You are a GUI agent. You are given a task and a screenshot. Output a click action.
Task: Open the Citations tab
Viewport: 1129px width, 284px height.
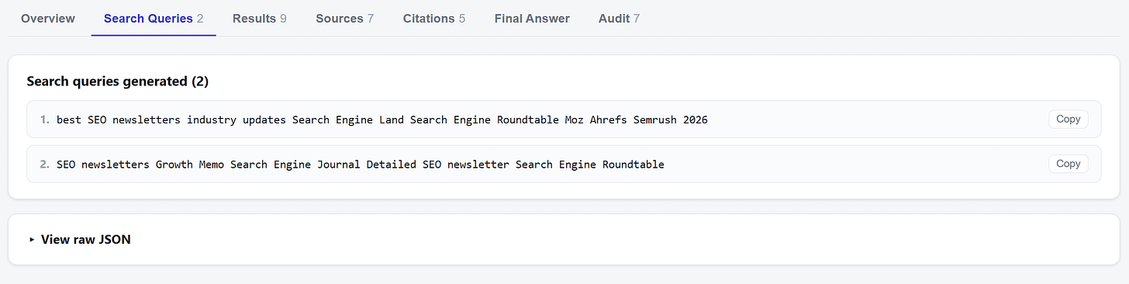[x=434, y=19]
